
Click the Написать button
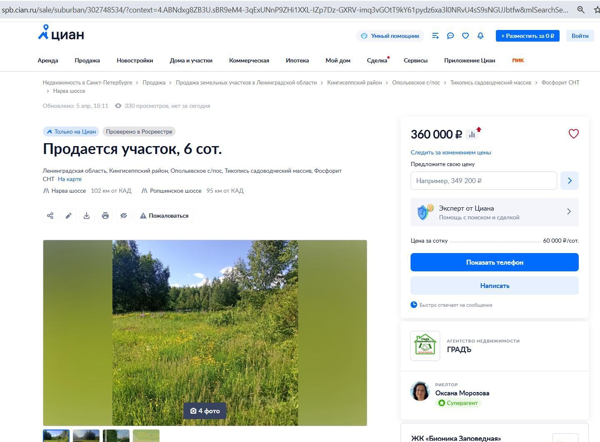495,286
